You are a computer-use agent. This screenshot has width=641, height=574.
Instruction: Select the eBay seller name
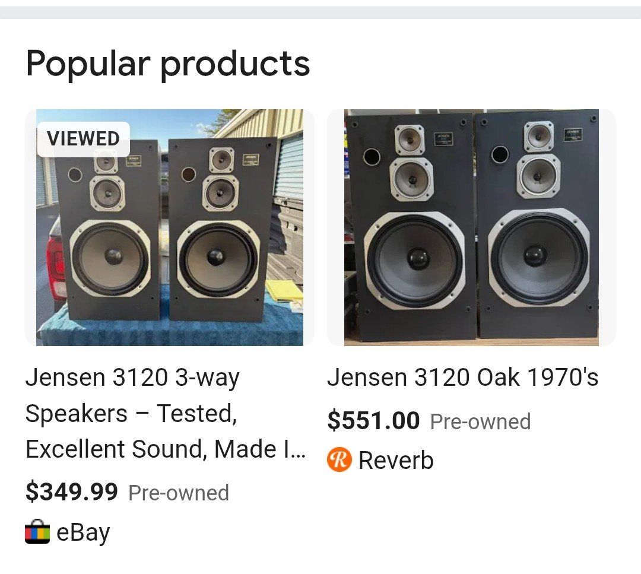coord(83,532)
